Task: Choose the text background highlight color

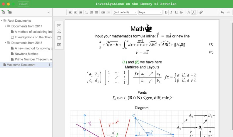Action: [x=193, y=12]
